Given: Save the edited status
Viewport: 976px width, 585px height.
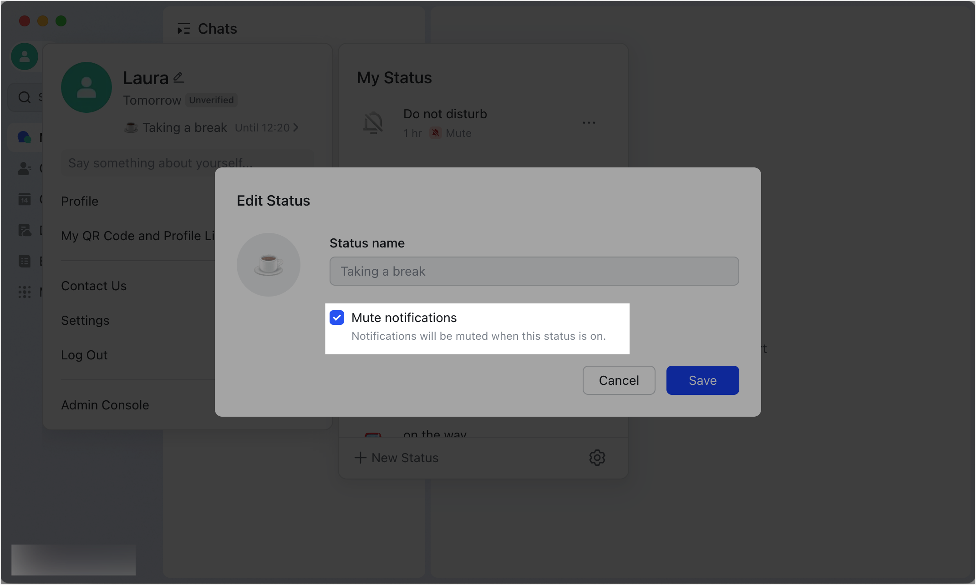Looking at the screenshot, I should click(x=702, y=380).
